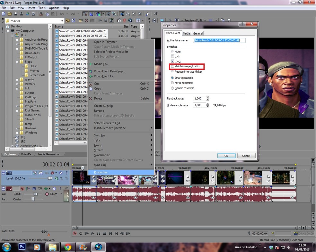Click the Pause button in transport controls

click(99, 233)
